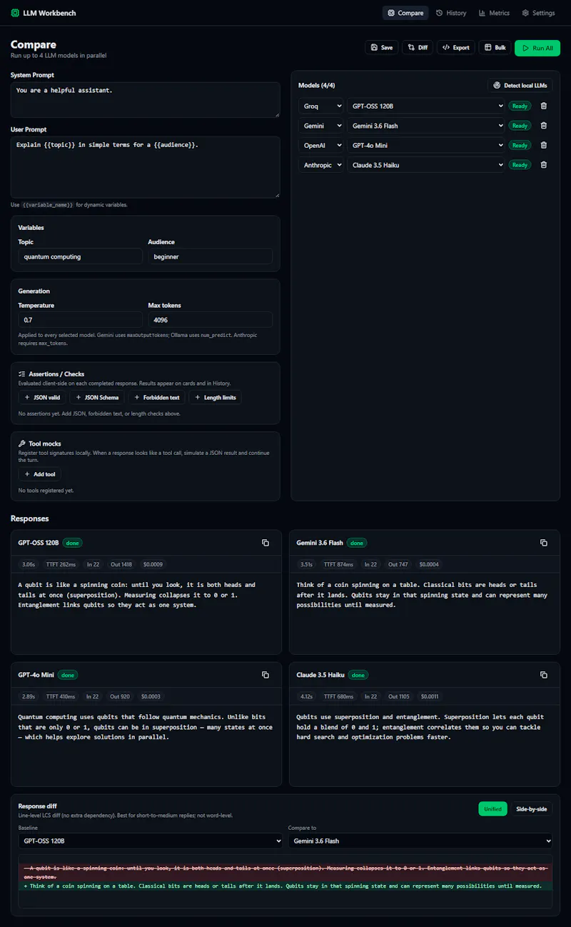Copy the Gemini 3.6 Flash response
The width and height of the screenshot is (571, 927).
544,543
